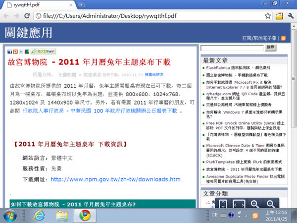Click the Chrome taskbar icon
This screenshot has height=223, width=297.
tap(85, 216)
